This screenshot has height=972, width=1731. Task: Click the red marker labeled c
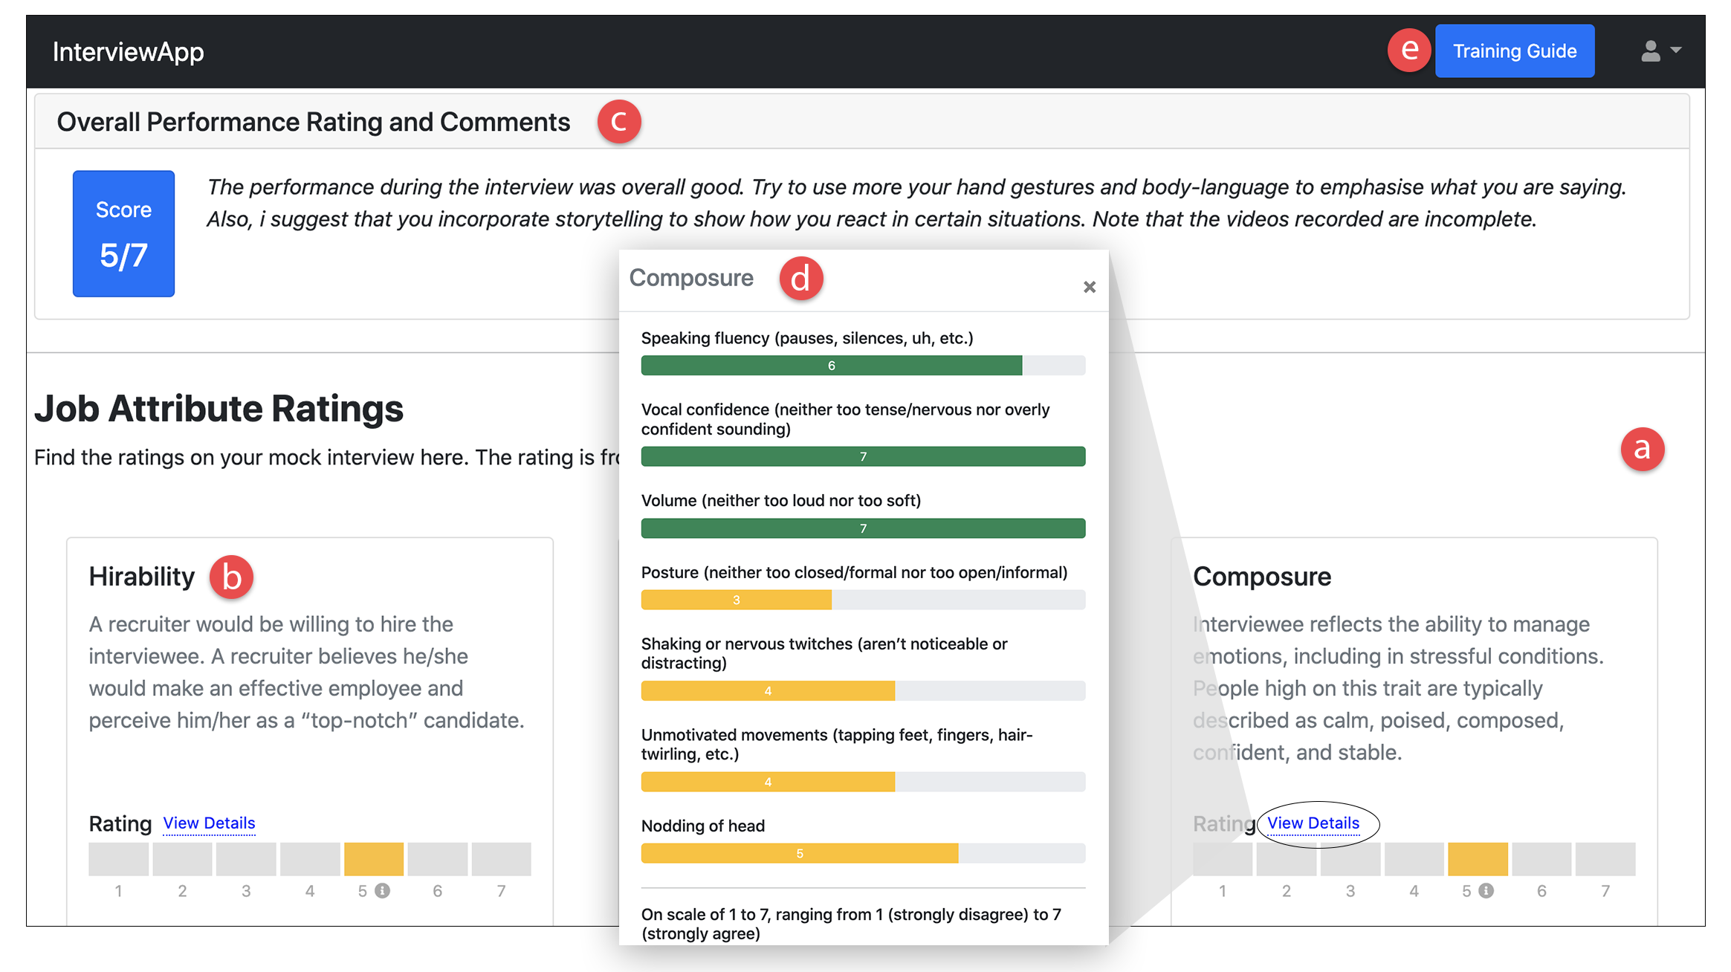pyautogui.click(x=618, y=122)
